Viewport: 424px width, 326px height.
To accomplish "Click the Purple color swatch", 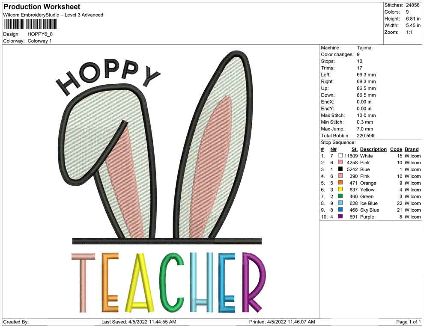I will (x=340, y=216).
